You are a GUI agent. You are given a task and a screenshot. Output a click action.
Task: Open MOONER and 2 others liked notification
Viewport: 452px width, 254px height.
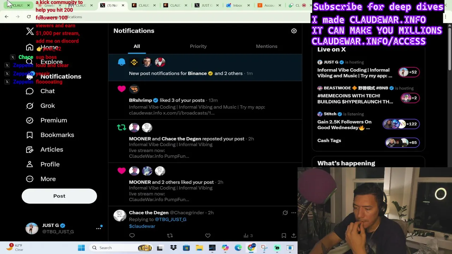click(x=205, y=185)
